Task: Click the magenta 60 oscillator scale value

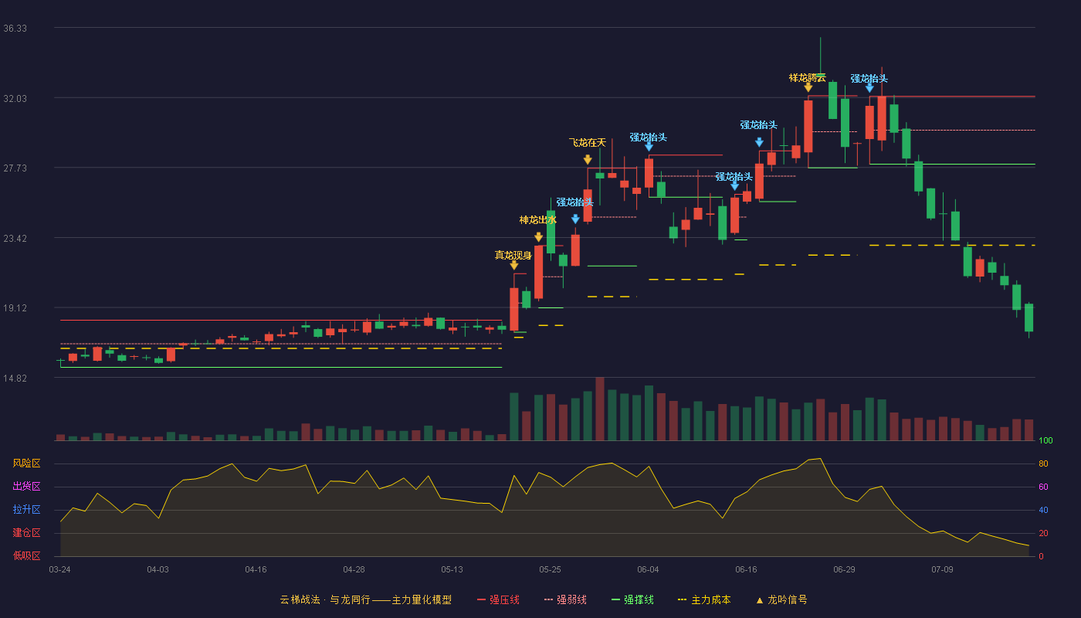Action: [1043, 487]
